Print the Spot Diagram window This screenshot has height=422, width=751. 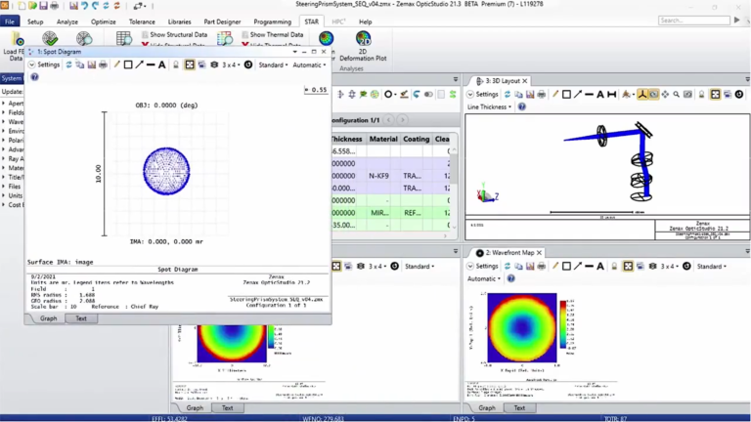coord(103,64)
